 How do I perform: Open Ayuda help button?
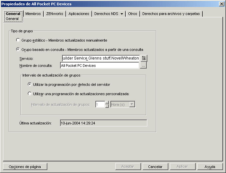[210, 167]
